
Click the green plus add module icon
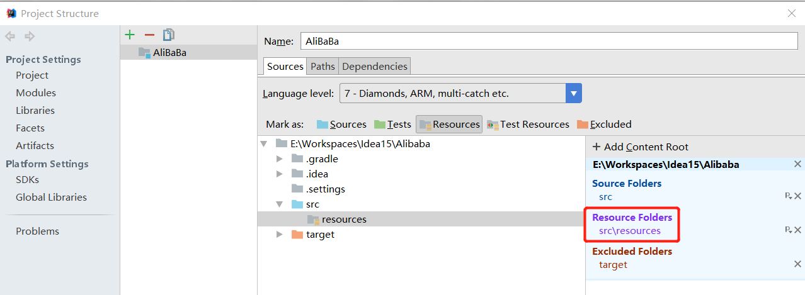click(130, 35)
